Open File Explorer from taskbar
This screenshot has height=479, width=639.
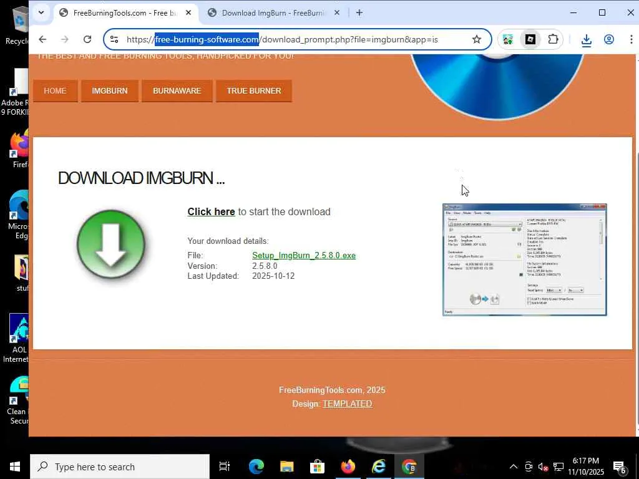tap(287, 467)
